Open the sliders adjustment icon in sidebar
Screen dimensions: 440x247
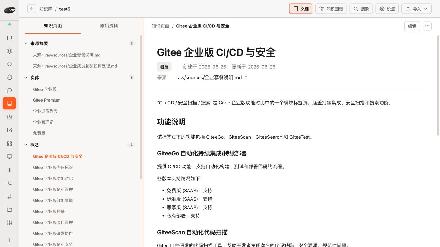tap(10, 223)
